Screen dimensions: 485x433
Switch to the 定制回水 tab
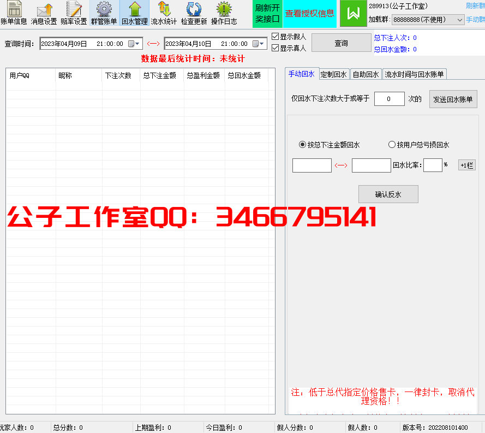point(334,74)
